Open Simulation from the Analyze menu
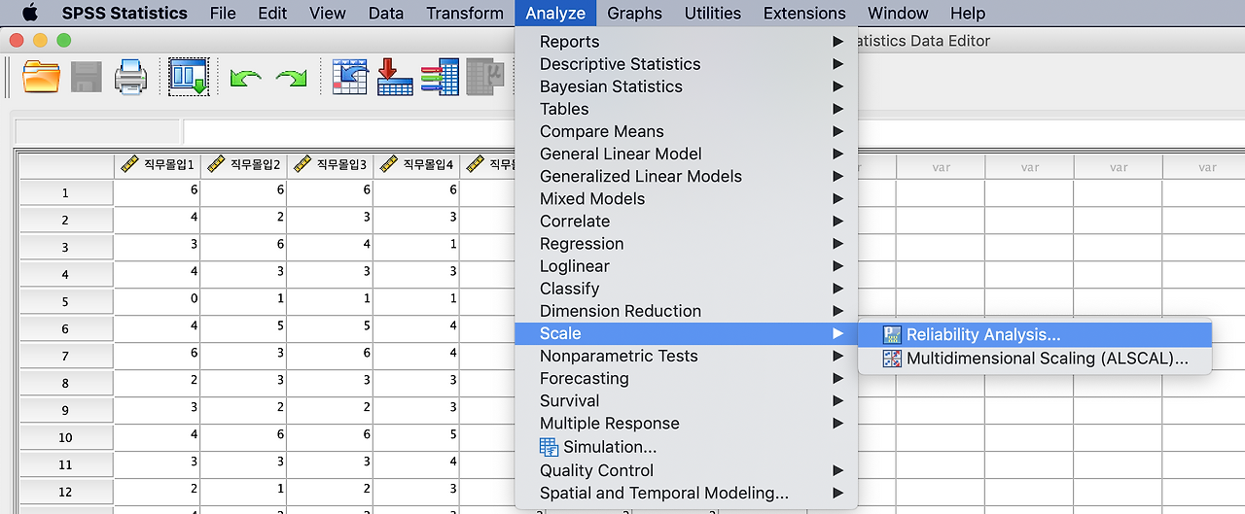This screenshot has width=1245, height=514. pos(686,447)
